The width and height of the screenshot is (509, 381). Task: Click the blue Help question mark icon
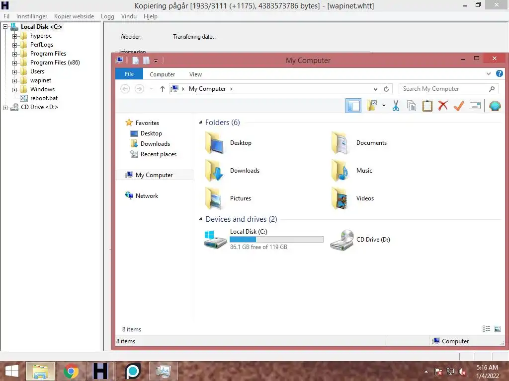click(499, 73)
